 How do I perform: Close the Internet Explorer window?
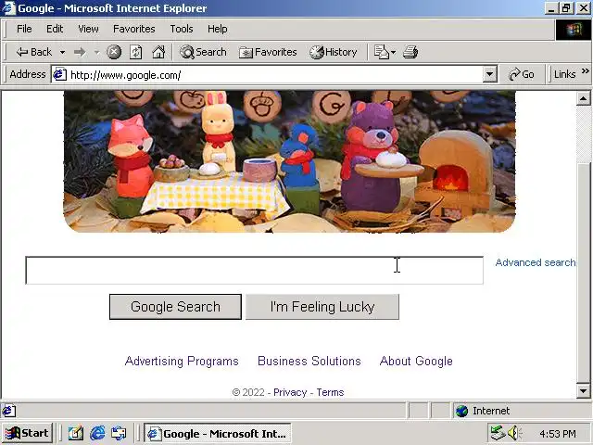coord(583,8)
